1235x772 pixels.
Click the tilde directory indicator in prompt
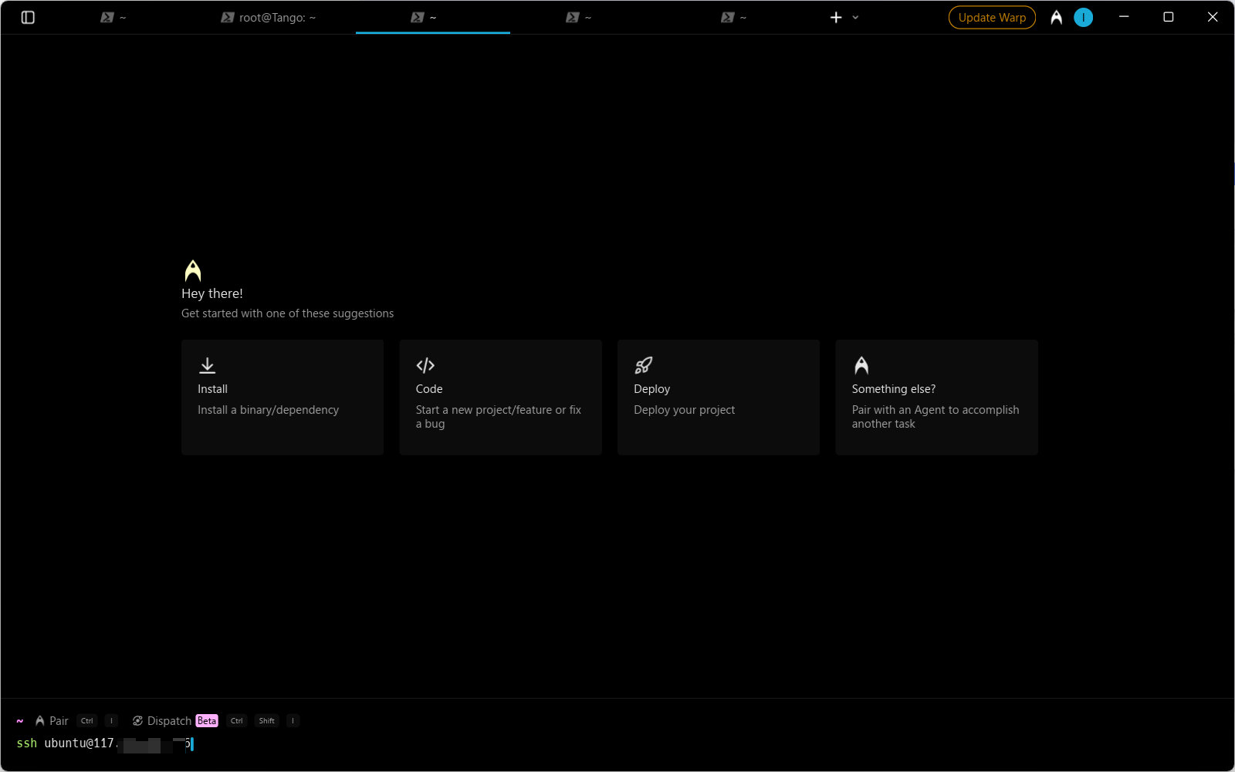click(20, 720)
